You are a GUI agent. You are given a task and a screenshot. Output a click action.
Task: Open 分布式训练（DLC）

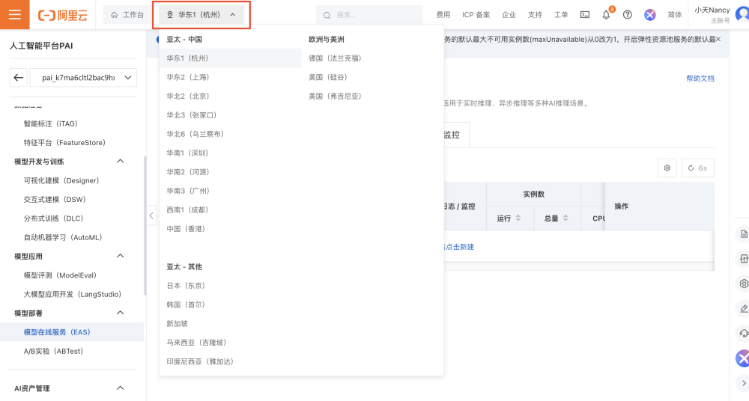pyautogui.click(x=53, y=218)
